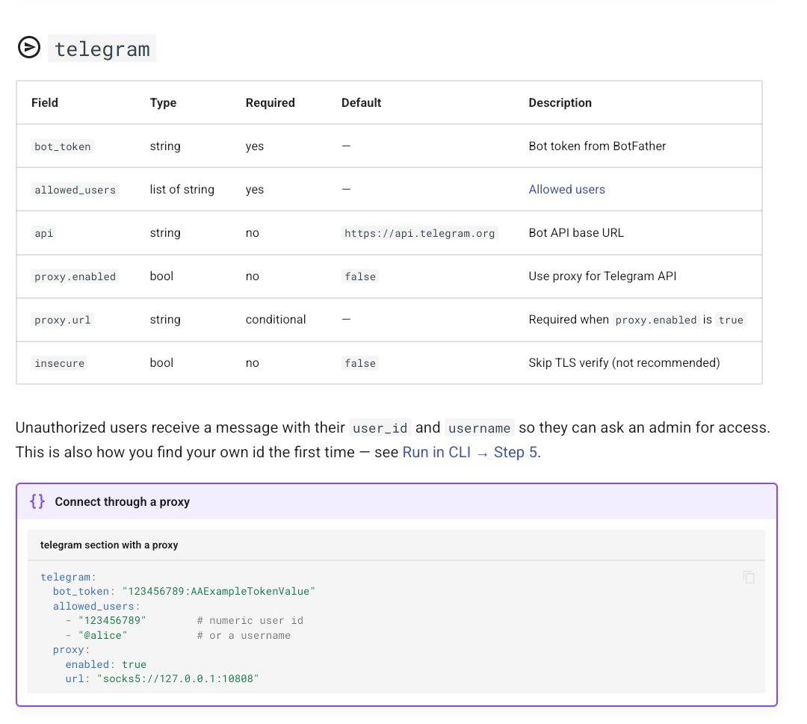Image resolution: width=807 pixels, height=724 pixels.
Task: Click the 'Connect through a proxy' title
Action: 122,501
